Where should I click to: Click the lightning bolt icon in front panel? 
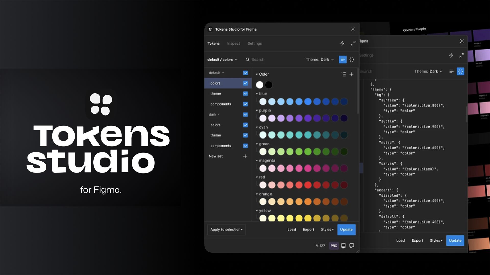click(x=342, y=44)
